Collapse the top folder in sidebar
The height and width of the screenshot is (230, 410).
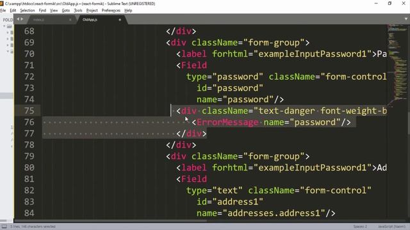[x=4, y=26]
